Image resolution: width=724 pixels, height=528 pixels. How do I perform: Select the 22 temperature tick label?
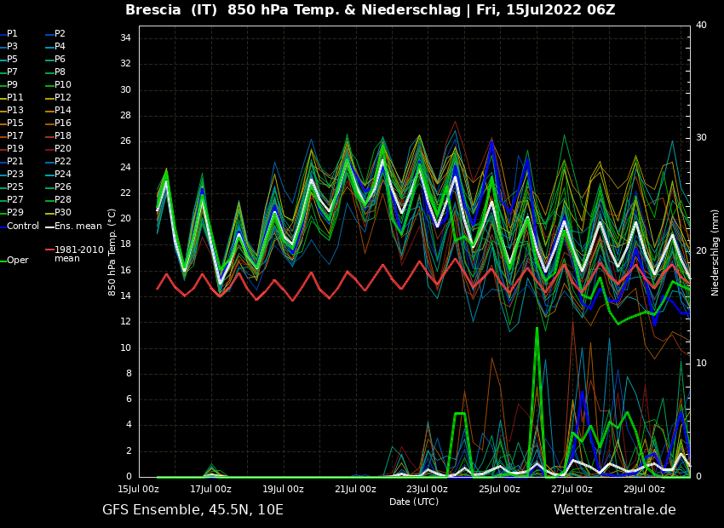125,193
